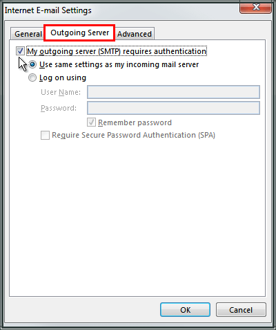Confirm settings with the OK button
The width and height of the screenshot is (276, 330).
pyautogui.click(x=185, y=310)
